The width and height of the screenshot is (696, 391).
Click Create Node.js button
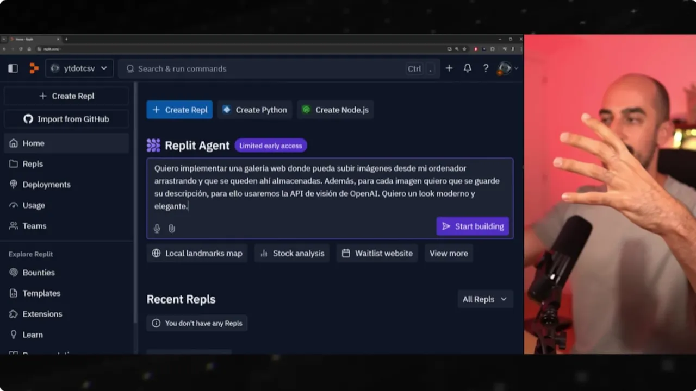pyautogui.click(x=335, y=110)
